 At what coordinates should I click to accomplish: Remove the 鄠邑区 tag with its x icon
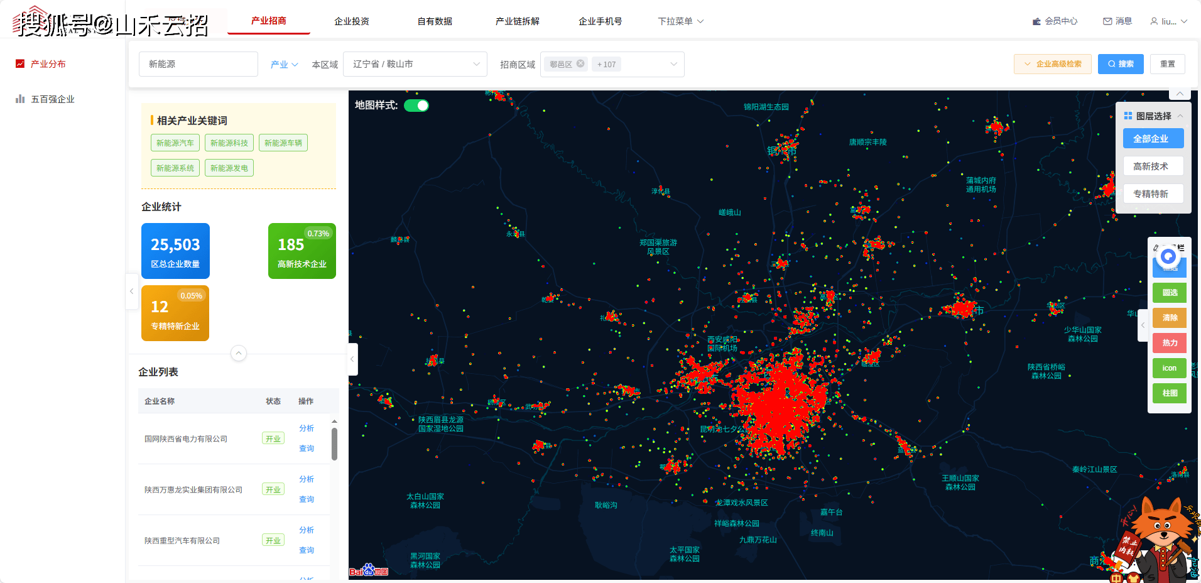(x=580, y=63)
